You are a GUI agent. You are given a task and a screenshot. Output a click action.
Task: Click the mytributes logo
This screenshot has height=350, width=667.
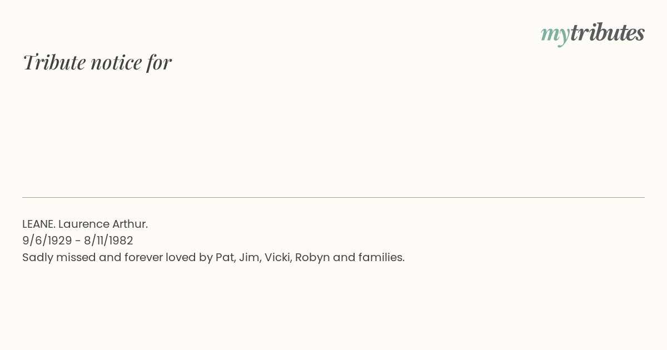(593, 33)
